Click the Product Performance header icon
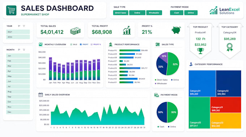Image resolution: width=246 pixels, height=137 pixels. 111,44
